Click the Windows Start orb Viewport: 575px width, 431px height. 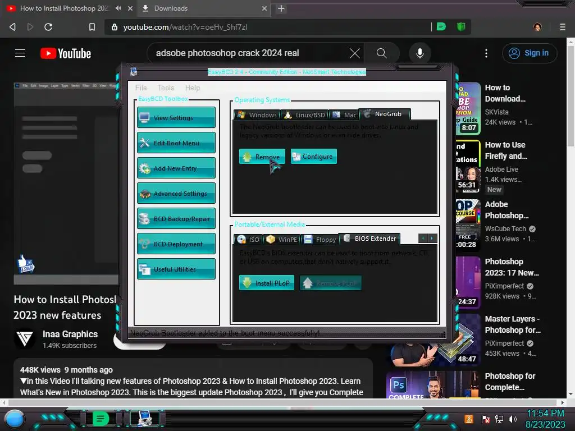click(x=15, y=419)
